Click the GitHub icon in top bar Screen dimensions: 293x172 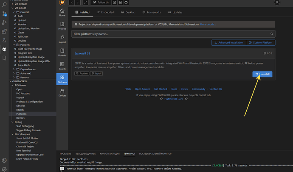pyautogui.click(x=126, y=3)
